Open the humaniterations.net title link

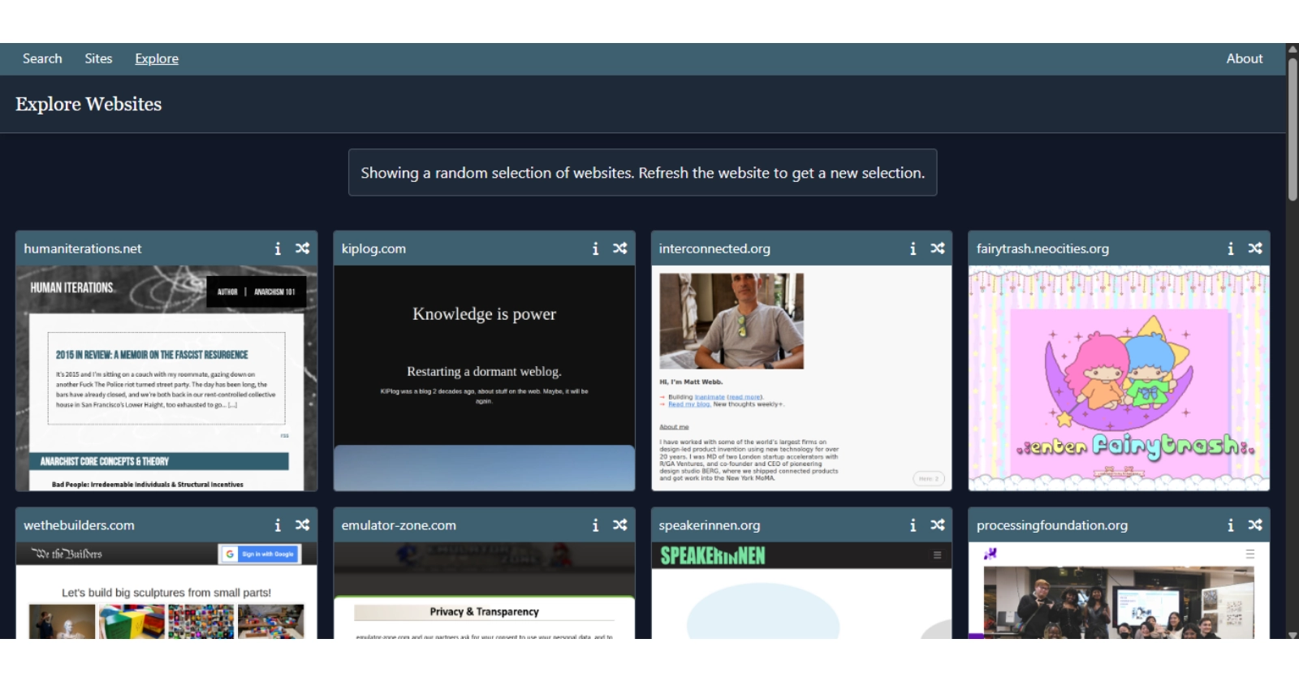click(x=83, y=248)
